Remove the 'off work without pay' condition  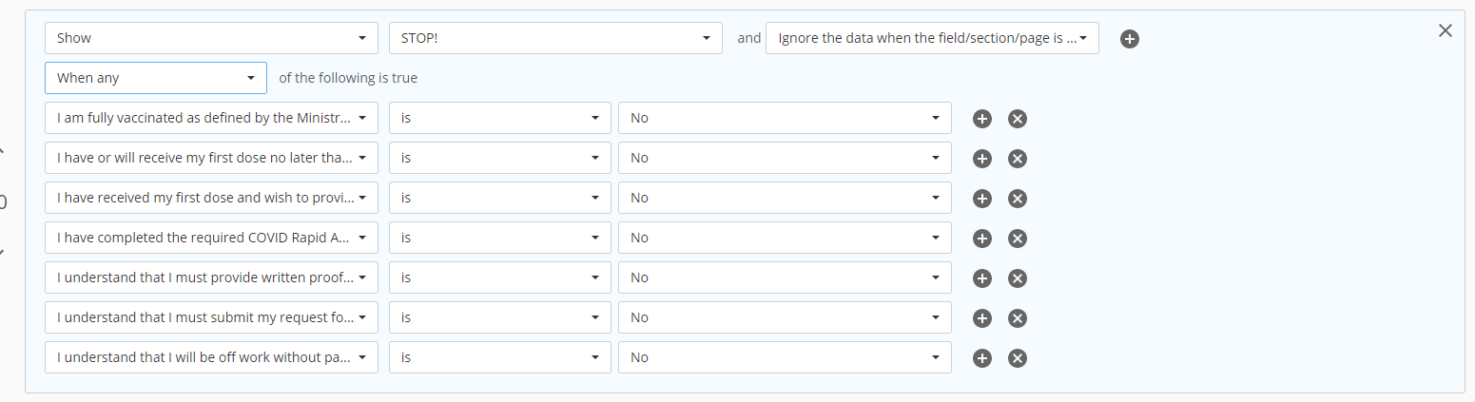1017,358
